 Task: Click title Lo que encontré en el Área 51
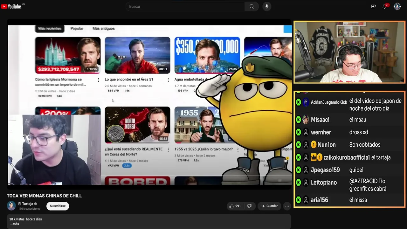tap(129, 80)
